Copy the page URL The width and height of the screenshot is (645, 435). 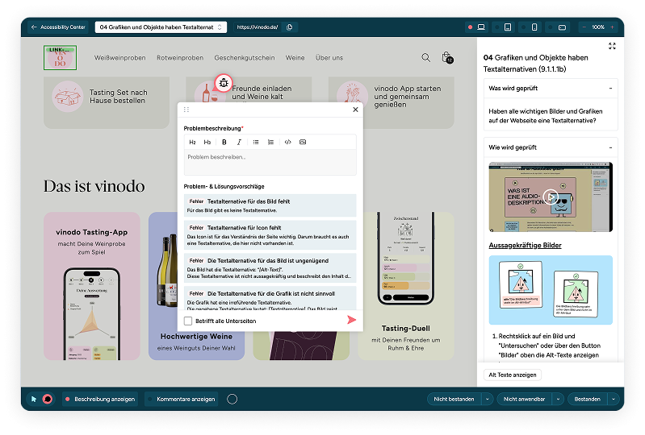[290, 27]
